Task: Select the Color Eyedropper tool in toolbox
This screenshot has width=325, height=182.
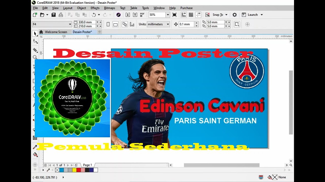Action: (x=35, y=147)
